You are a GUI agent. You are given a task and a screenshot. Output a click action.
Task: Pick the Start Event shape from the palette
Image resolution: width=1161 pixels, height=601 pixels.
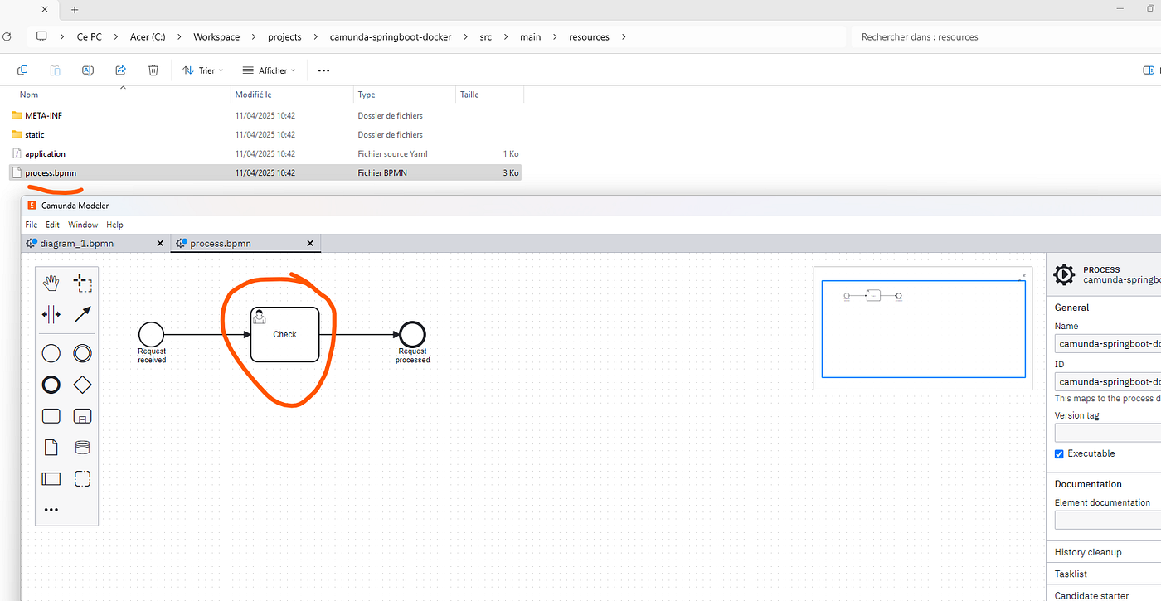pyautogui.click(x=51, y=354)
